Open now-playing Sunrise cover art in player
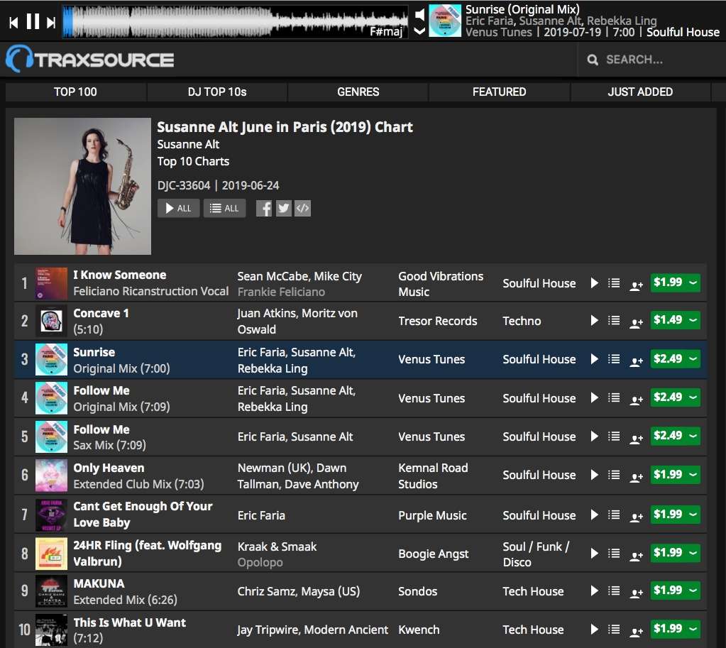The image size is (726, 648). click(445, 21)
